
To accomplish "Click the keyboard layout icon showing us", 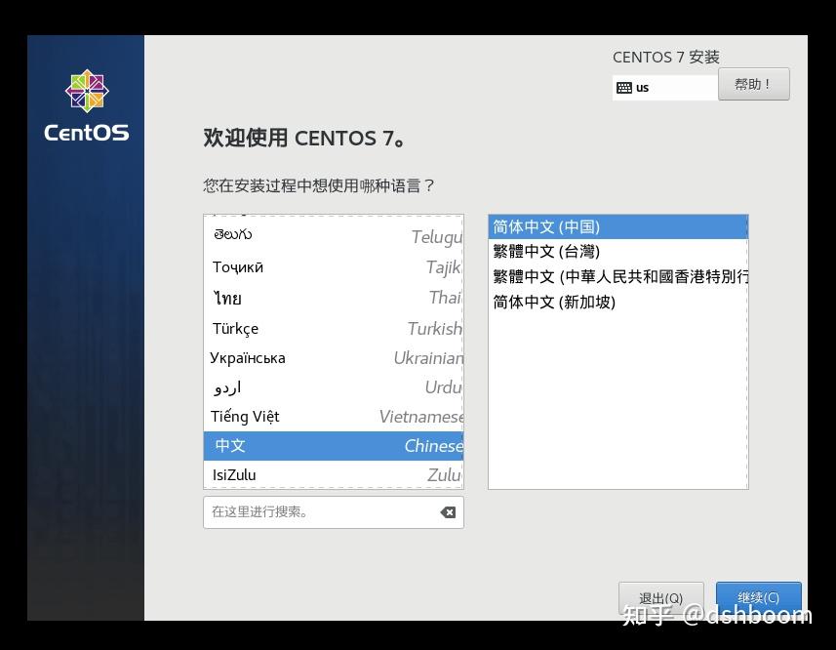I will click(x=624, y=87).
